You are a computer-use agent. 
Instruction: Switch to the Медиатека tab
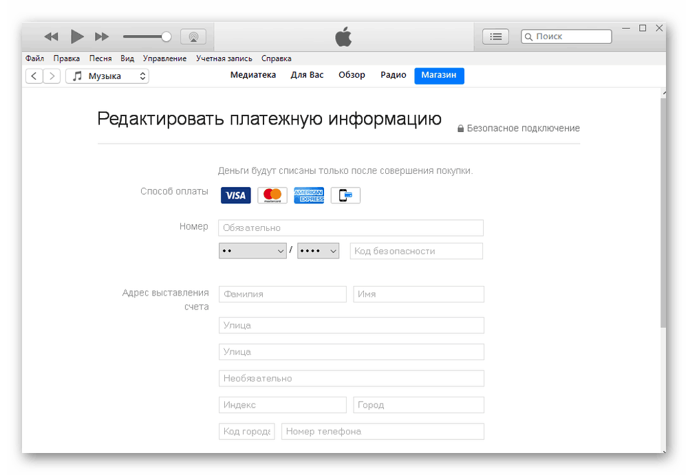click(253, 75)
